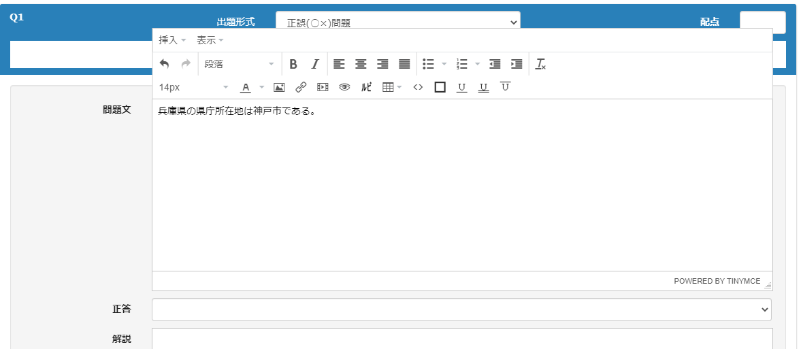Click the undo arrow
The image size is (801, 349).
coord(164,64)
